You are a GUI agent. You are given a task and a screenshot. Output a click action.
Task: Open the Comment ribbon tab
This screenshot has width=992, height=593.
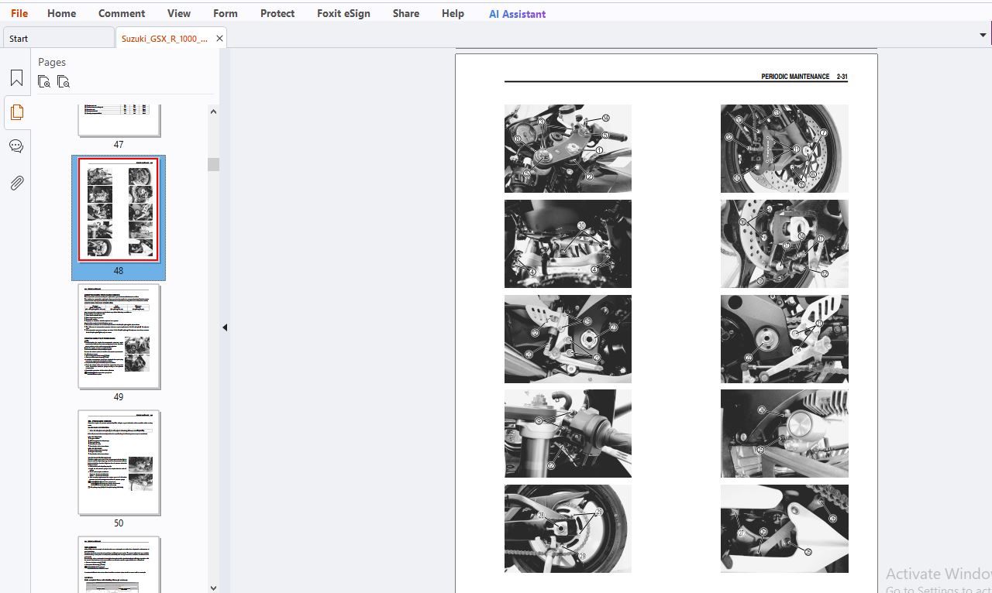[x=122, y=13]
